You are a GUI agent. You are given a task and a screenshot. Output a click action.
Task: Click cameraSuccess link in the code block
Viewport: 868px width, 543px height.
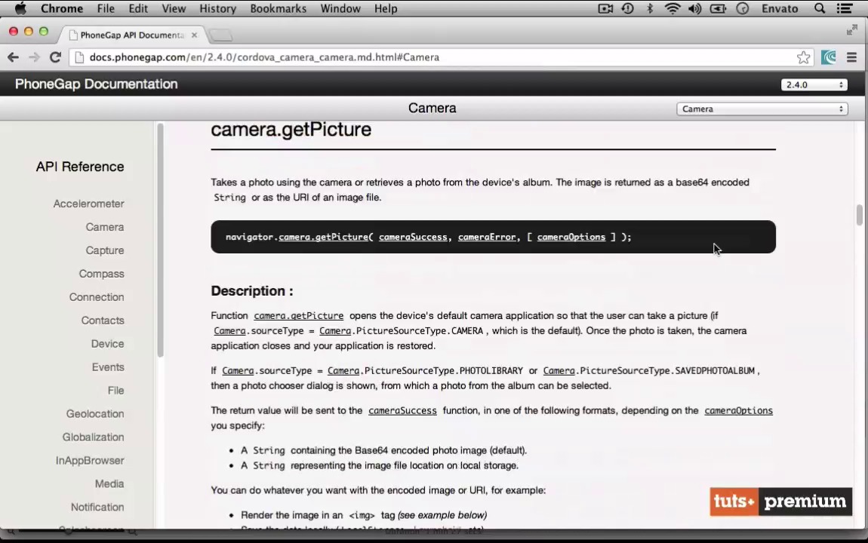click(413, 237)
